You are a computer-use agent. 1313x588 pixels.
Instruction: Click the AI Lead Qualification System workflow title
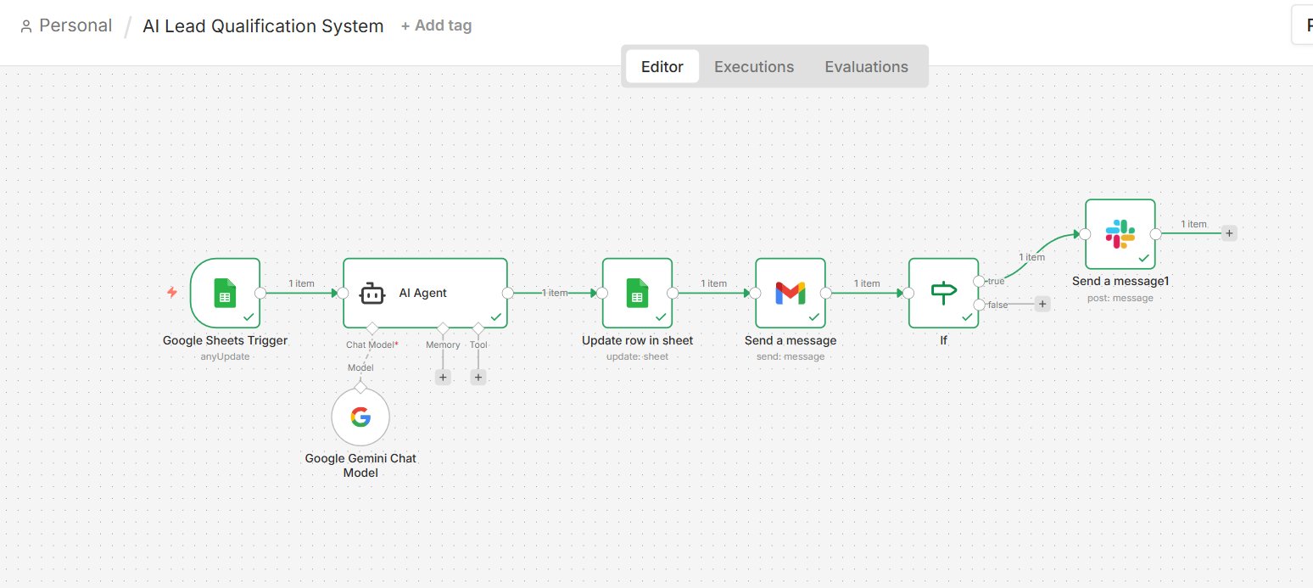pyautogui.click(x=263, y=26)
